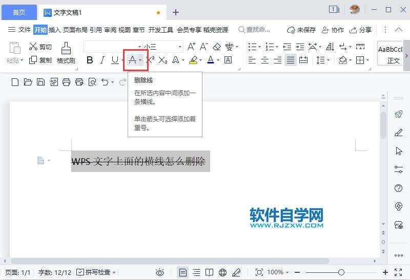Click the print icon in quick toolbar
Viewport: 410px width, 280px height.
66,82
